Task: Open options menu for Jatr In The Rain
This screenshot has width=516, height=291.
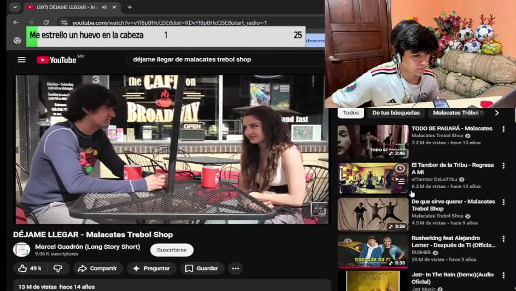Action: 503,275
